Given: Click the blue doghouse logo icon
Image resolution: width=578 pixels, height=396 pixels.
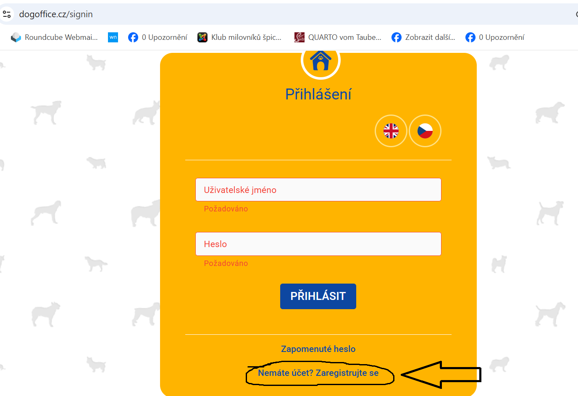Looking at the screenshot, I should click(x=321, y=60).
